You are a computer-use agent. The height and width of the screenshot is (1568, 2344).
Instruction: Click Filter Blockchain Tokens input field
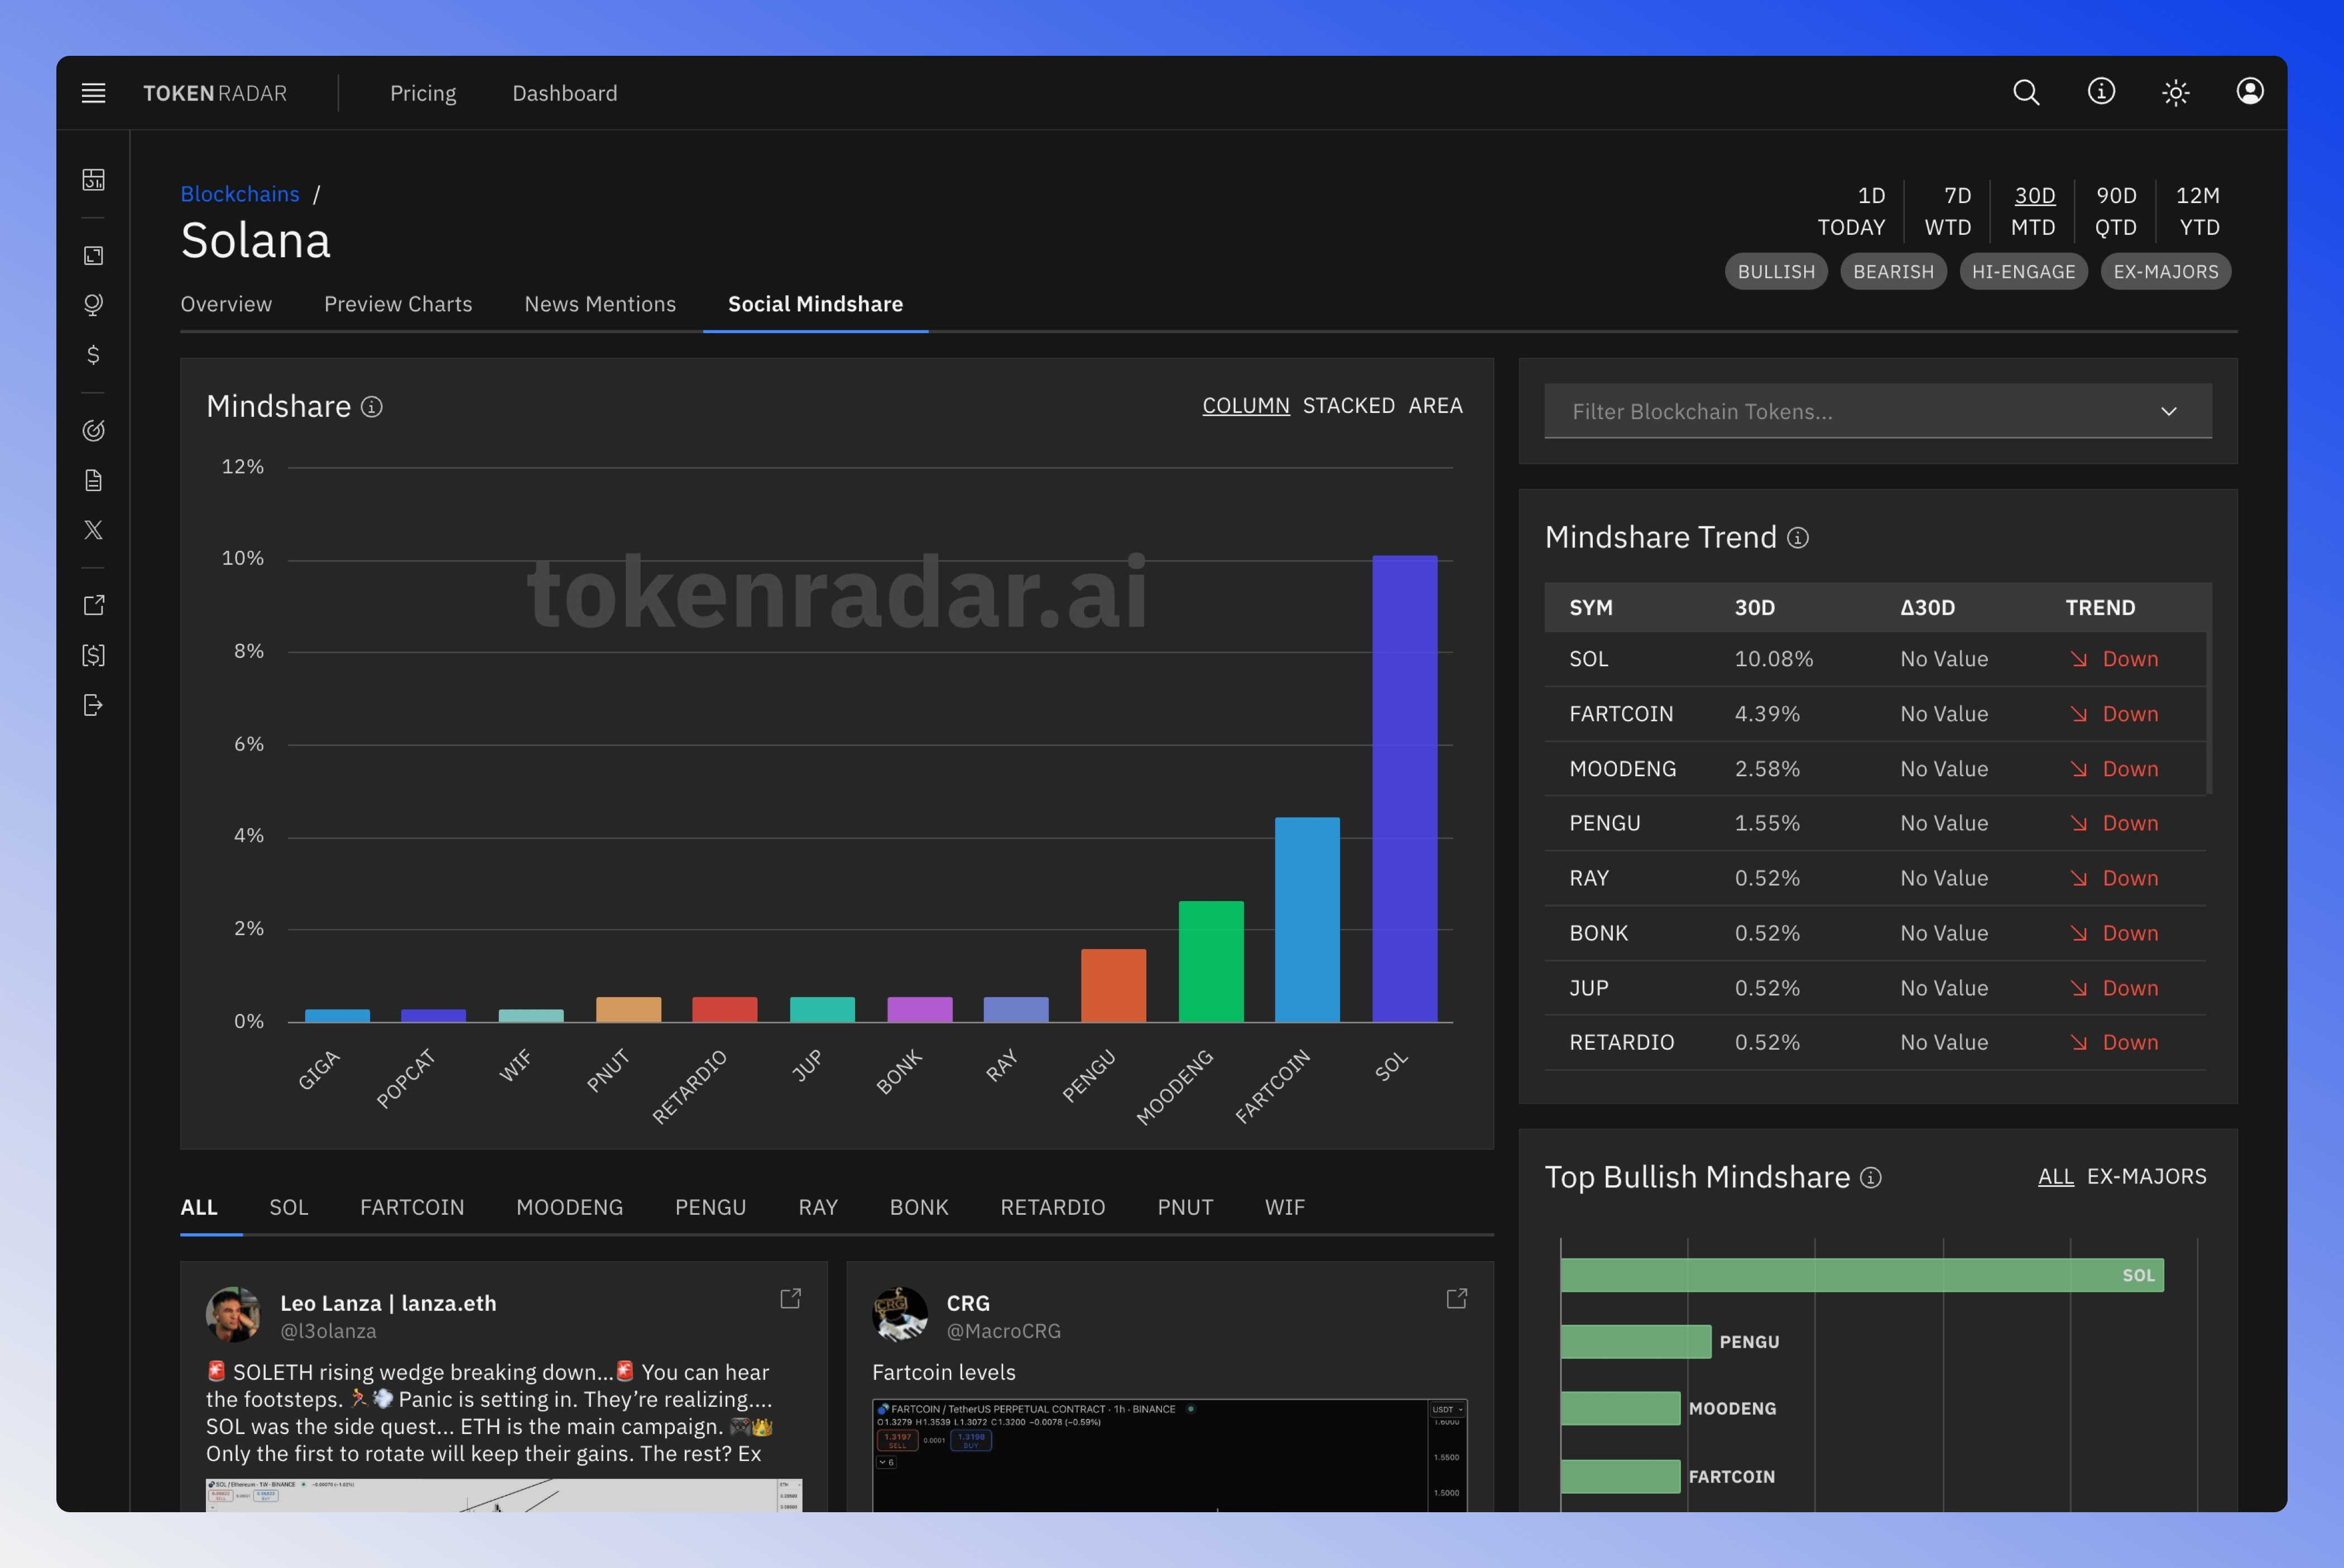(1878, 411)
